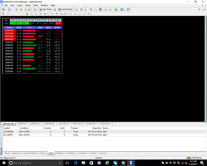Viewport: 207px width, 166px height.
Task: Open the chart templates icon
Action: click(128, 9)
